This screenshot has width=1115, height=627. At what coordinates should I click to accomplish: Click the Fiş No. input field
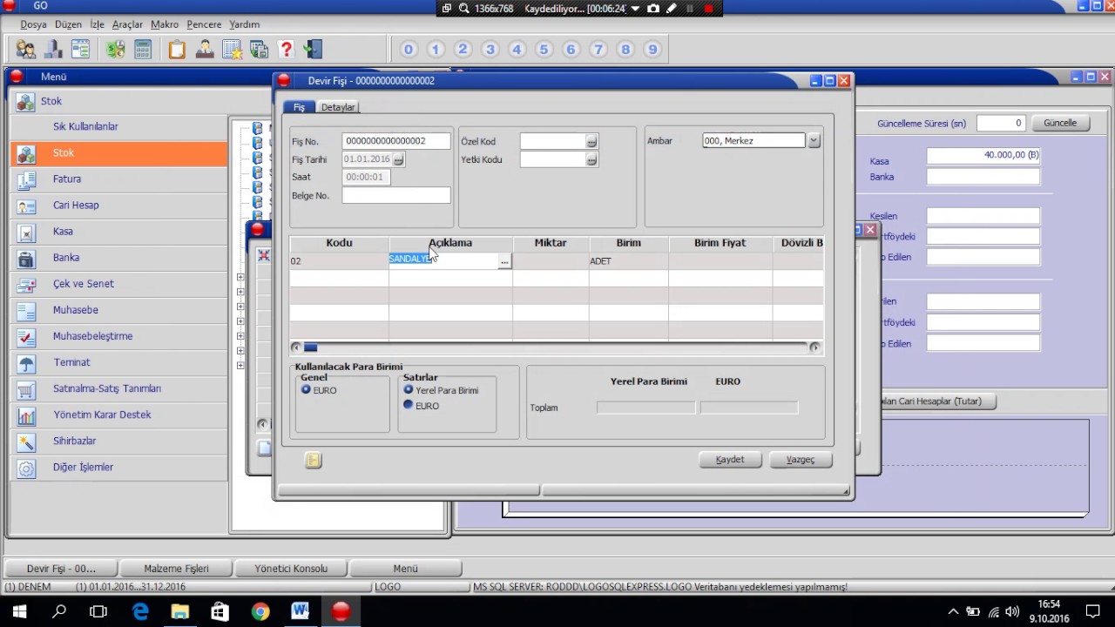[396, 141]
